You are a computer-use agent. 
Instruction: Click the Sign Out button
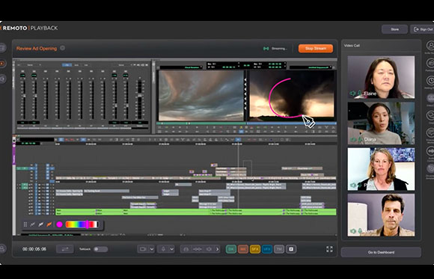tap(422, 29)
